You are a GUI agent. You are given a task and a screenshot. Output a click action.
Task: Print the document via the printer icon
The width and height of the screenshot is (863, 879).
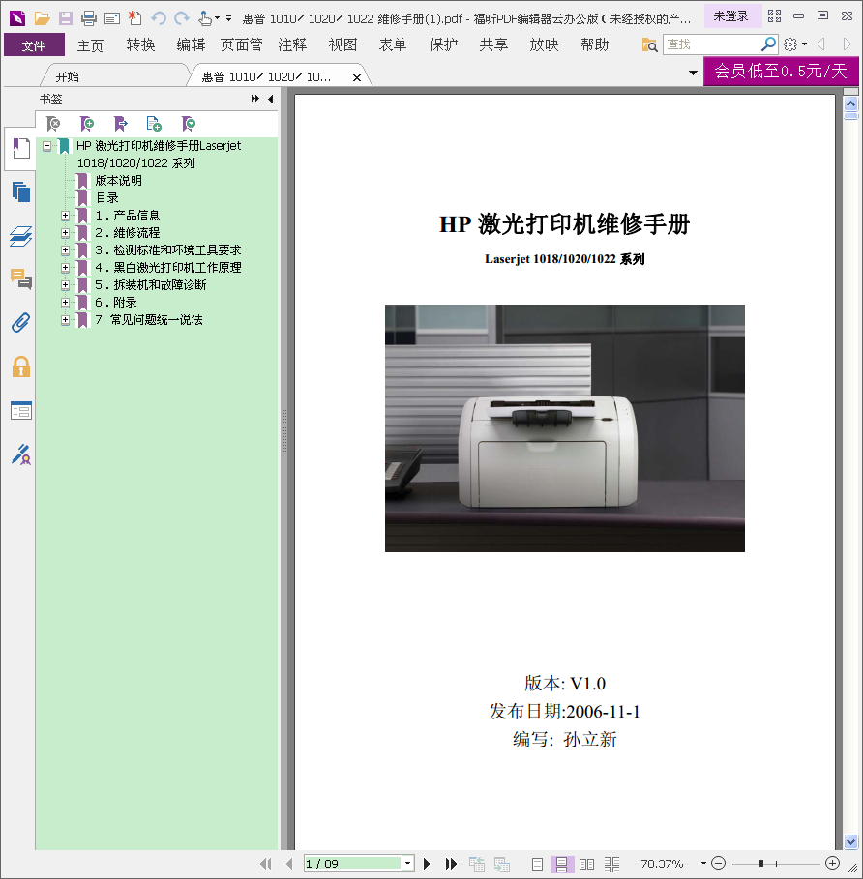pos(89,18)
